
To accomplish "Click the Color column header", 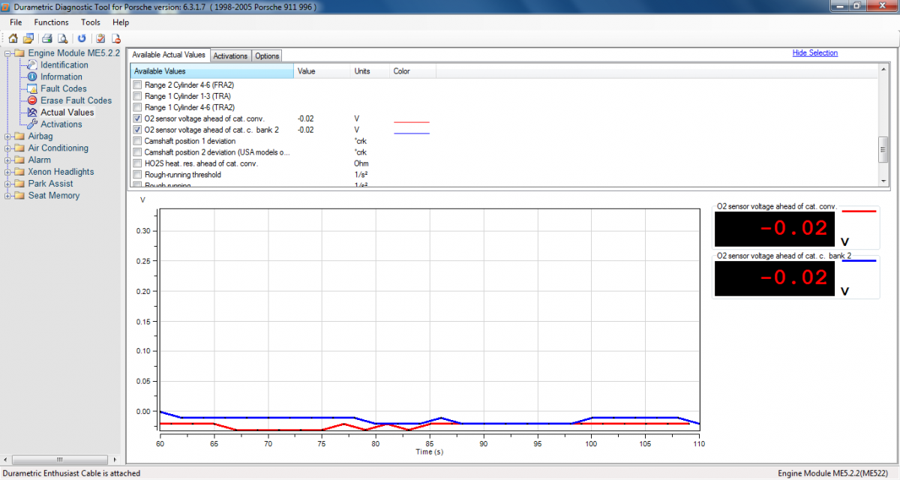I will pyautogui.click(x=412, y=71).
